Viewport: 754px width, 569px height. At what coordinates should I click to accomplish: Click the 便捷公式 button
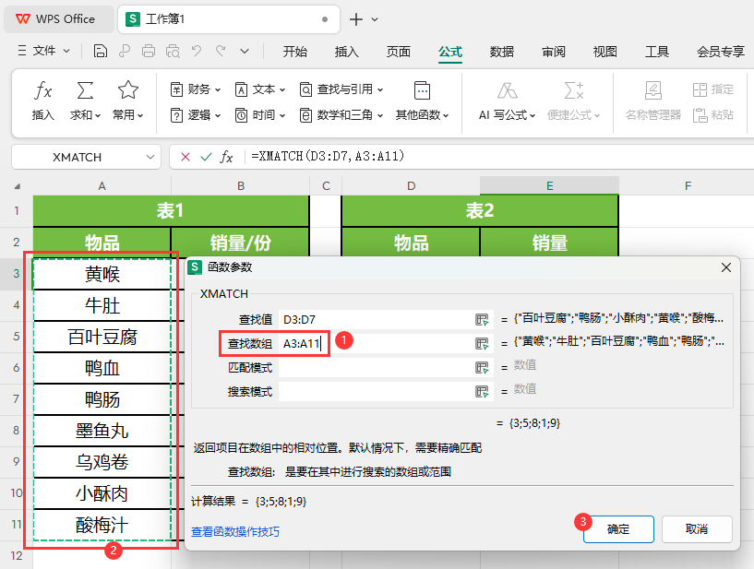point(574,101)
